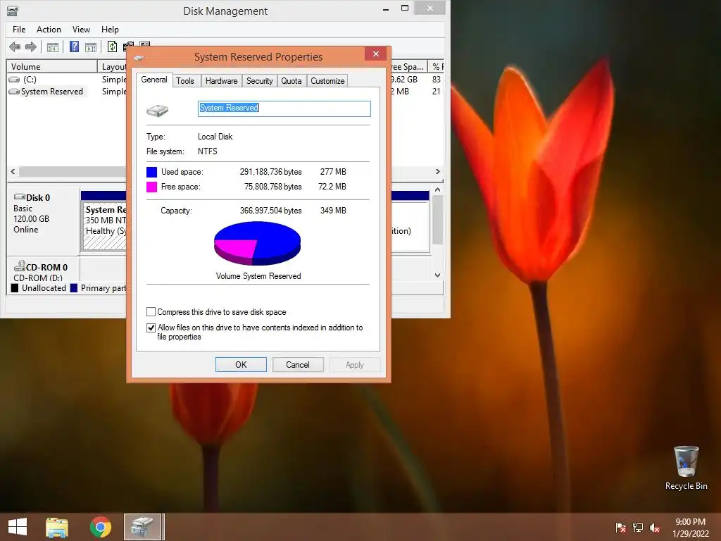
Task: Select the General tab
Action: click(154, 80)
